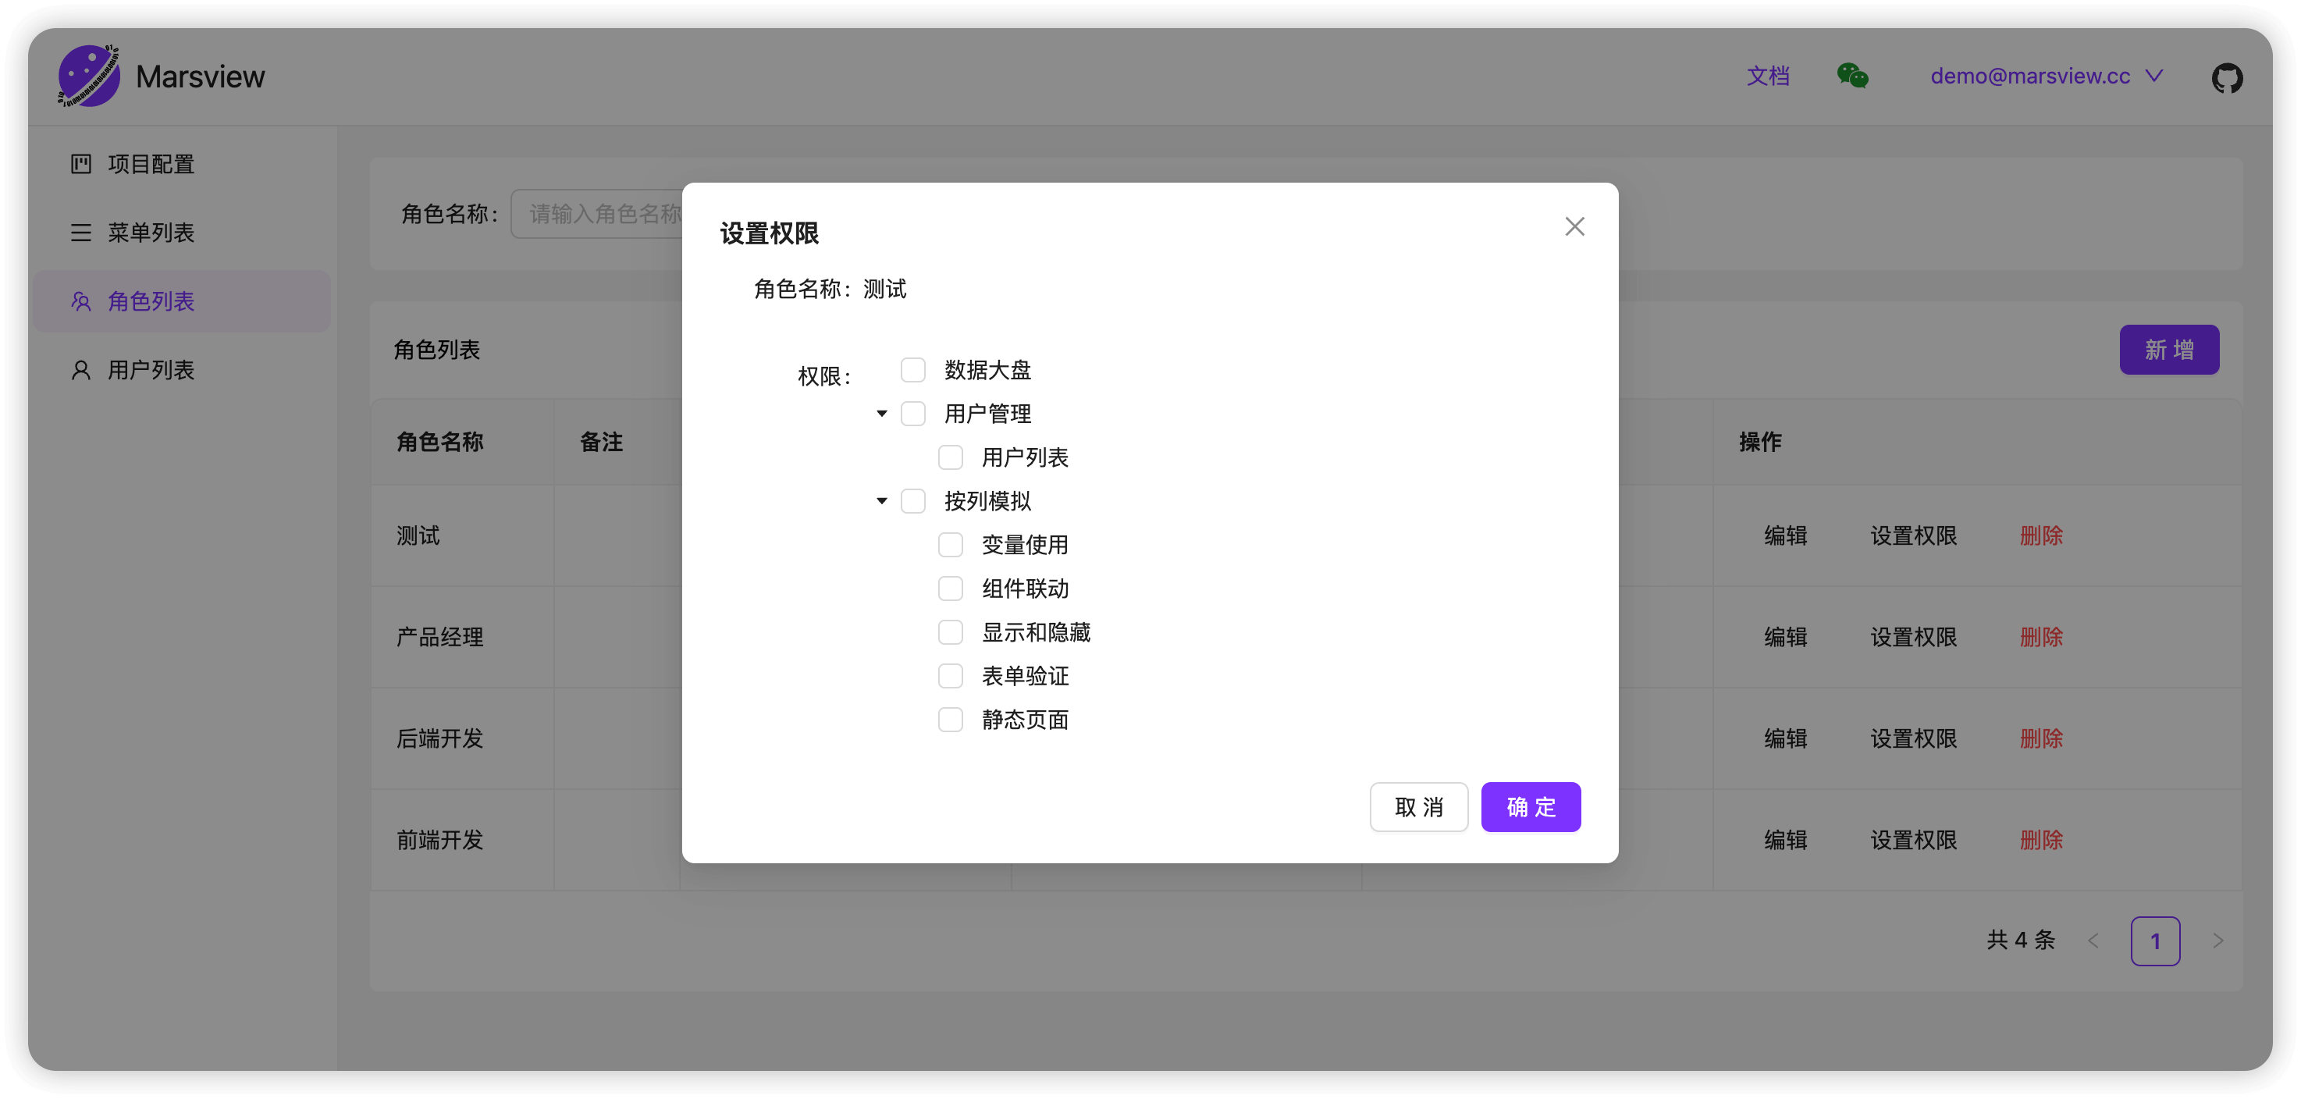Screen dimensions: 2301x1099
Task: Click the 显示和隐藏 tree label
Action: coord(1037,632)
